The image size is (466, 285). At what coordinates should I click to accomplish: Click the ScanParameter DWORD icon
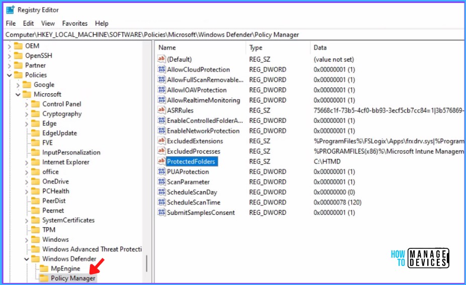pyautogui.click(x=162, y=182)
